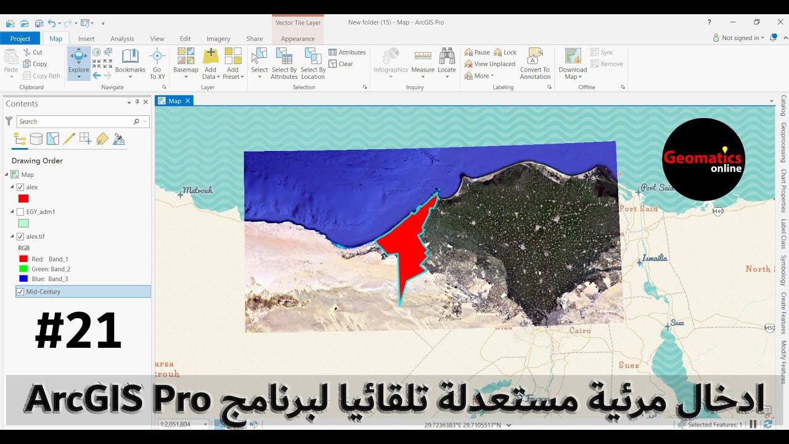Screen dimensions: 789x444
Task: Enable the EGY_adm1 layer checkbox
Action: click(20, 212)
